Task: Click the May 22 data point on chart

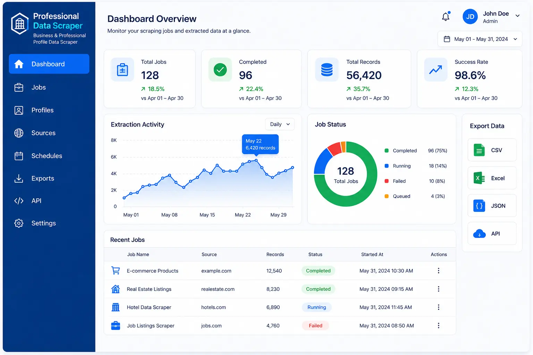Action: 256,160
